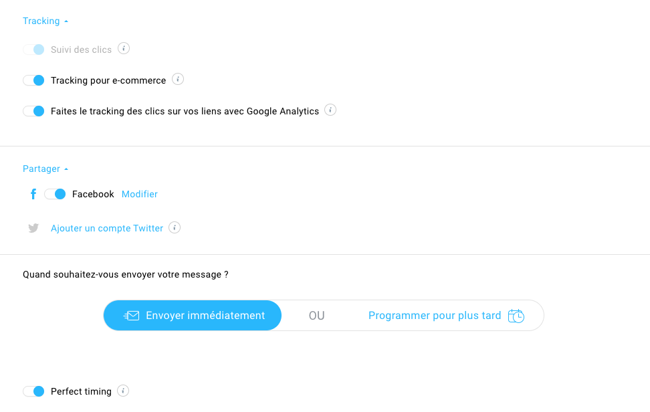Click the calendar clock scheduling icon

point(516,316)
